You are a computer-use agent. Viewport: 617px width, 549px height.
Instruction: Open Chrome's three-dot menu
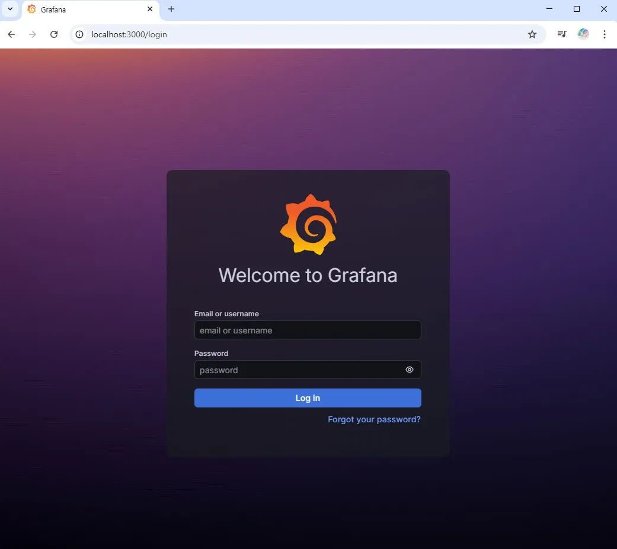605,34
